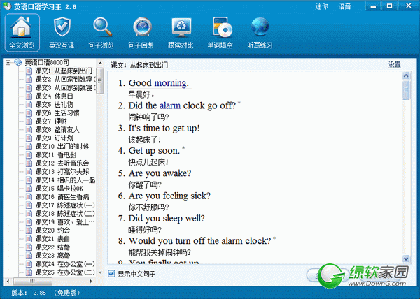Open 跟读对比 monitor icon
The width and height of the screenshot is (420, 299).
(x=181, y=32)
